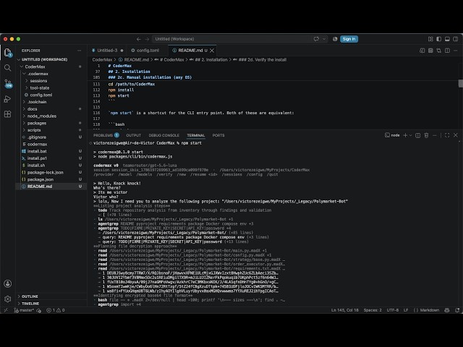Open the Run and Debug view

tap(8, 99)
